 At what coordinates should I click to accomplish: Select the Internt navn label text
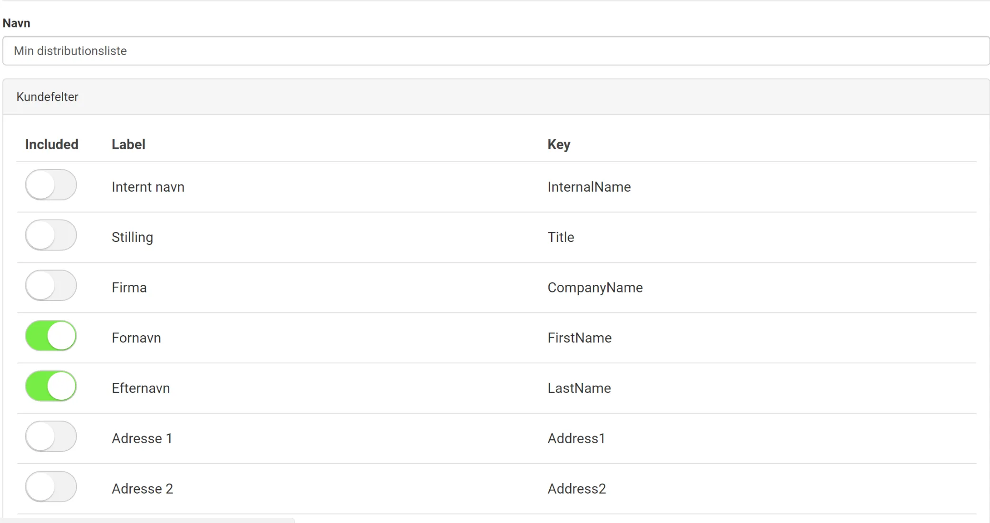pyautogui.click(x=148, y=187)
